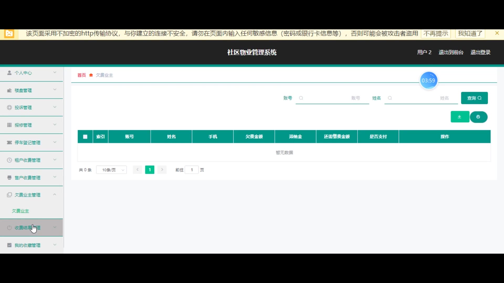Image resolution: width=504 pixels, height=283 pixels.
Task: Open the 售户收费管理 menu
Action: coord(28,178)
